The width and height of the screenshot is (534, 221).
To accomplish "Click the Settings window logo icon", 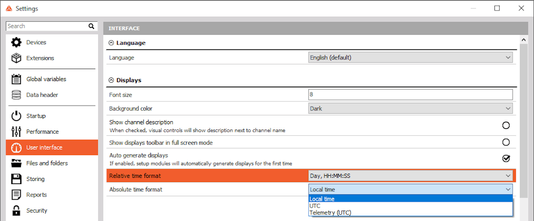I will pyautogui.click(x=9, y=8).
